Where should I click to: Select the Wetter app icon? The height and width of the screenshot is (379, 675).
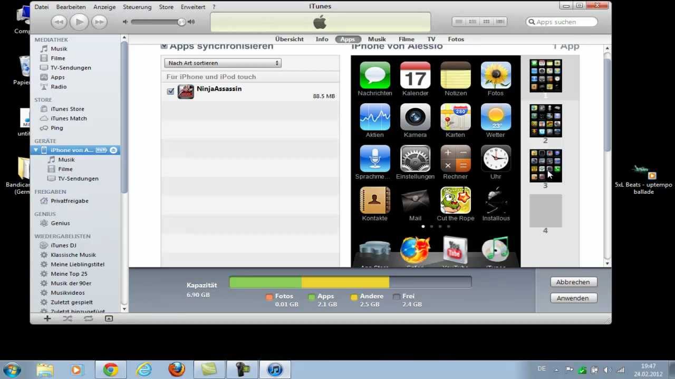496,117
